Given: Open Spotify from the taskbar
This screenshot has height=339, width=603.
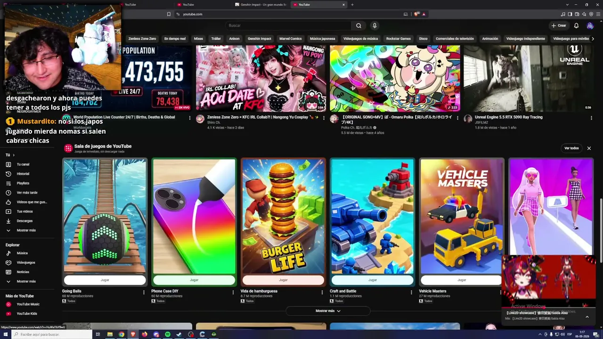Looking at the screenshot, I should pos(168,334).
